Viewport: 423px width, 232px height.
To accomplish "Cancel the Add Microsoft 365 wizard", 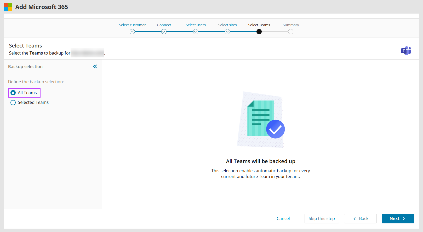I will tap(283, 218).
